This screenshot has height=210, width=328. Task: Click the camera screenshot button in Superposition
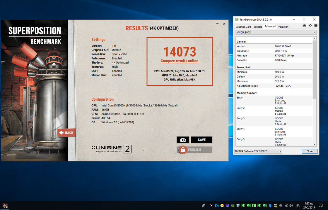pyautogui.click(x=183, y=140)
